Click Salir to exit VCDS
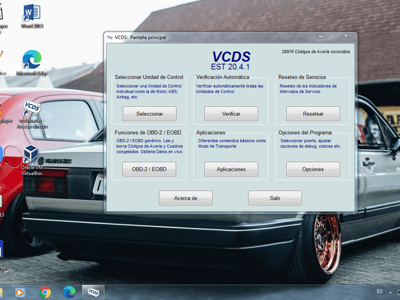 pos(275,198)
